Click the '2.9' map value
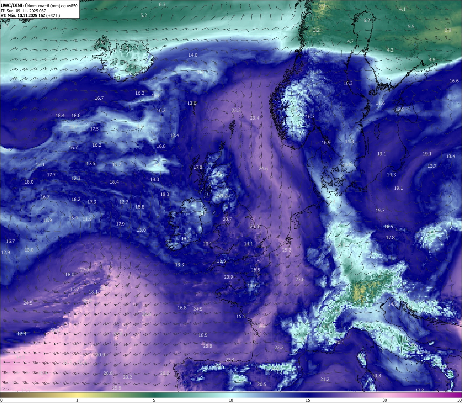Viewport: 462px width, 403px height. (448, 30)
